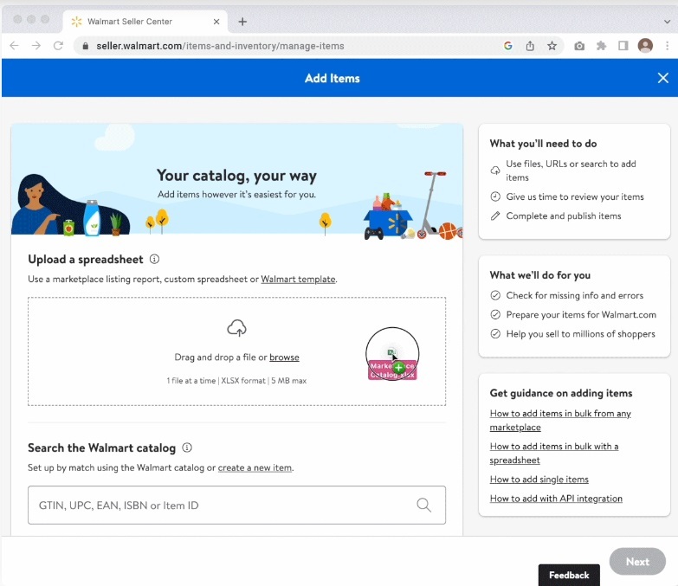
Task: Click the pencil icon beside Complete and publish
Action: (495, 216)
